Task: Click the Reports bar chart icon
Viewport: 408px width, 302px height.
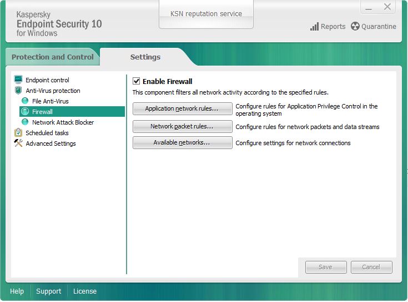Action: (x=314, y=27)
